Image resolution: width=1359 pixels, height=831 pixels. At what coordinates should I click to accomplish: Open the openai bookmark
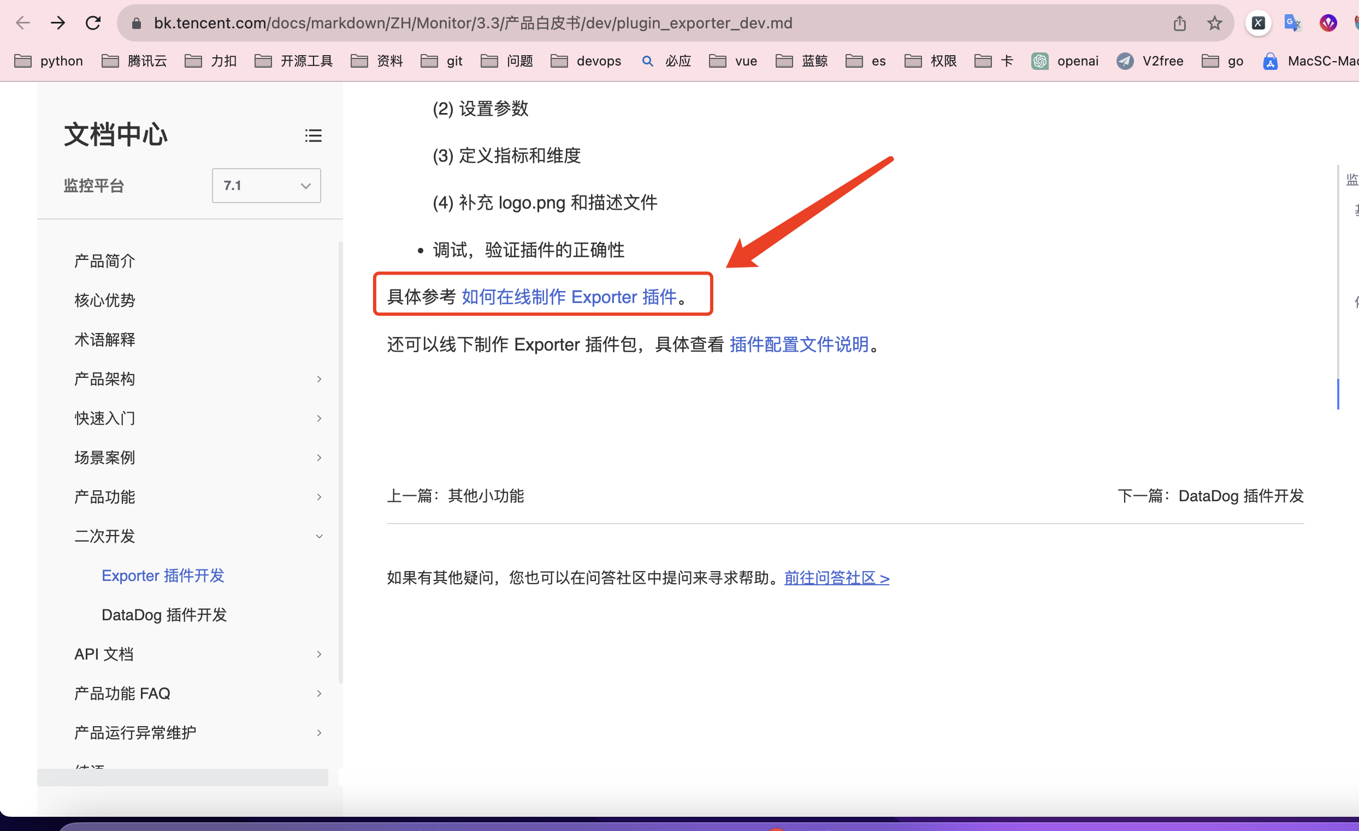click(x=1065, y=61)
